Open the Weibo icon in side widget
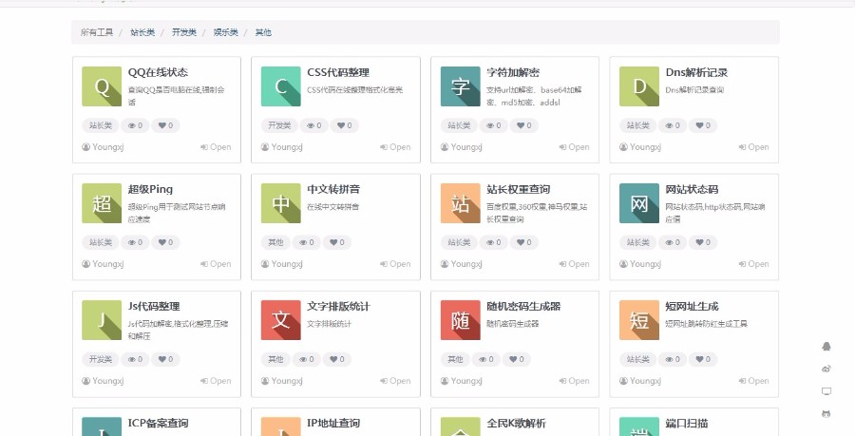Viewport: 855px width, 436px height. (x=826, y=369)
